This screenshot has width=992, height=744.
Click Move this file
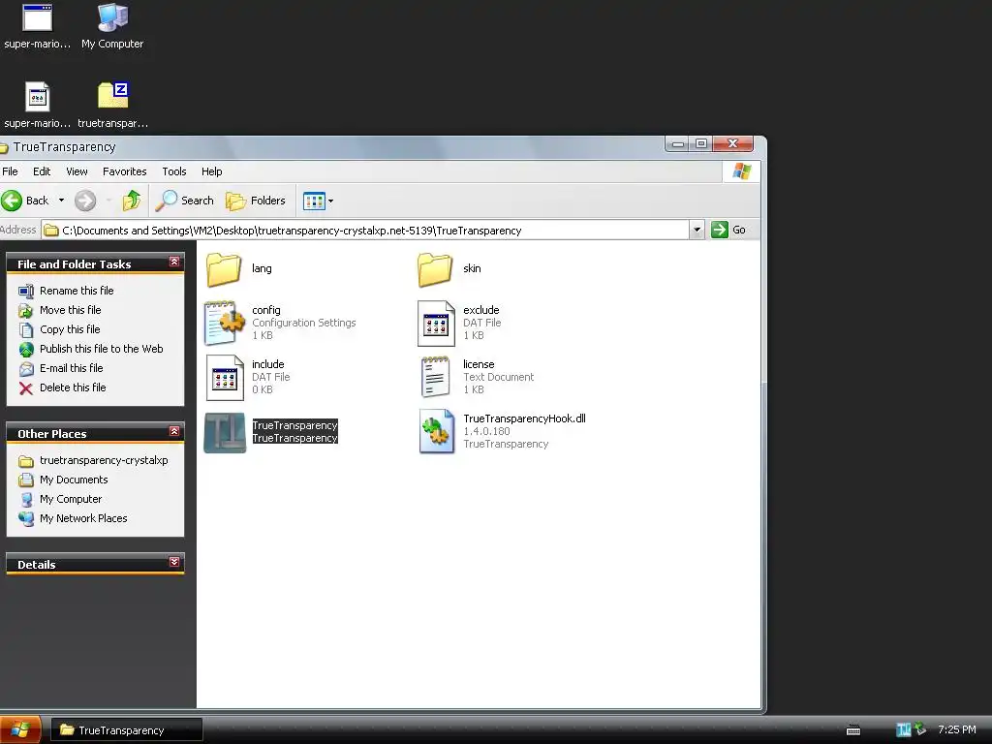70,310
